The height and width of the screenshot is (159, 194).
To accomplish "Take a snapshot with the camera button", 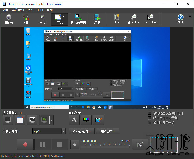I will (x=140, y=145).
